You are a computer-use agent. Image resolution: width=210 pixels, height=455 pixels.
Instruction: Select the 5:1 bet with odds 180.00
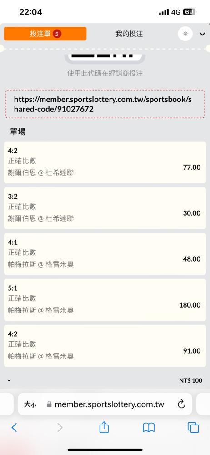coord(105,300)
